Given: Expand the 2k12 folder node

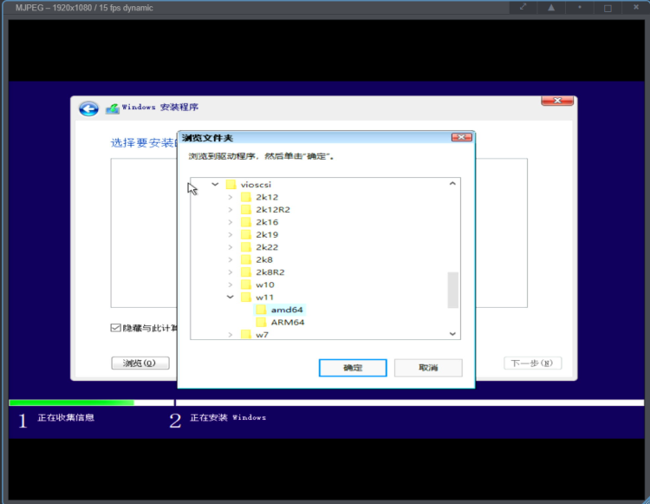Looking at the screenshot, I should coord(231,197).
